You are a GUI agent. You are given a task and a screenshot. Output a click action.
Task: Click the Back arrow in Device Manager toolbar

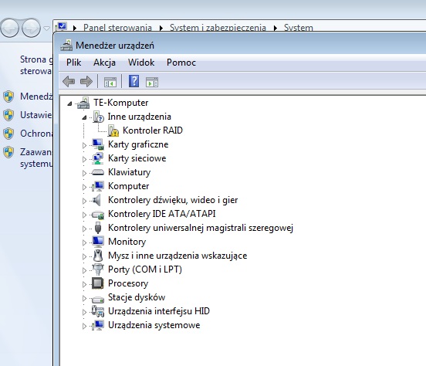[69, 81]
